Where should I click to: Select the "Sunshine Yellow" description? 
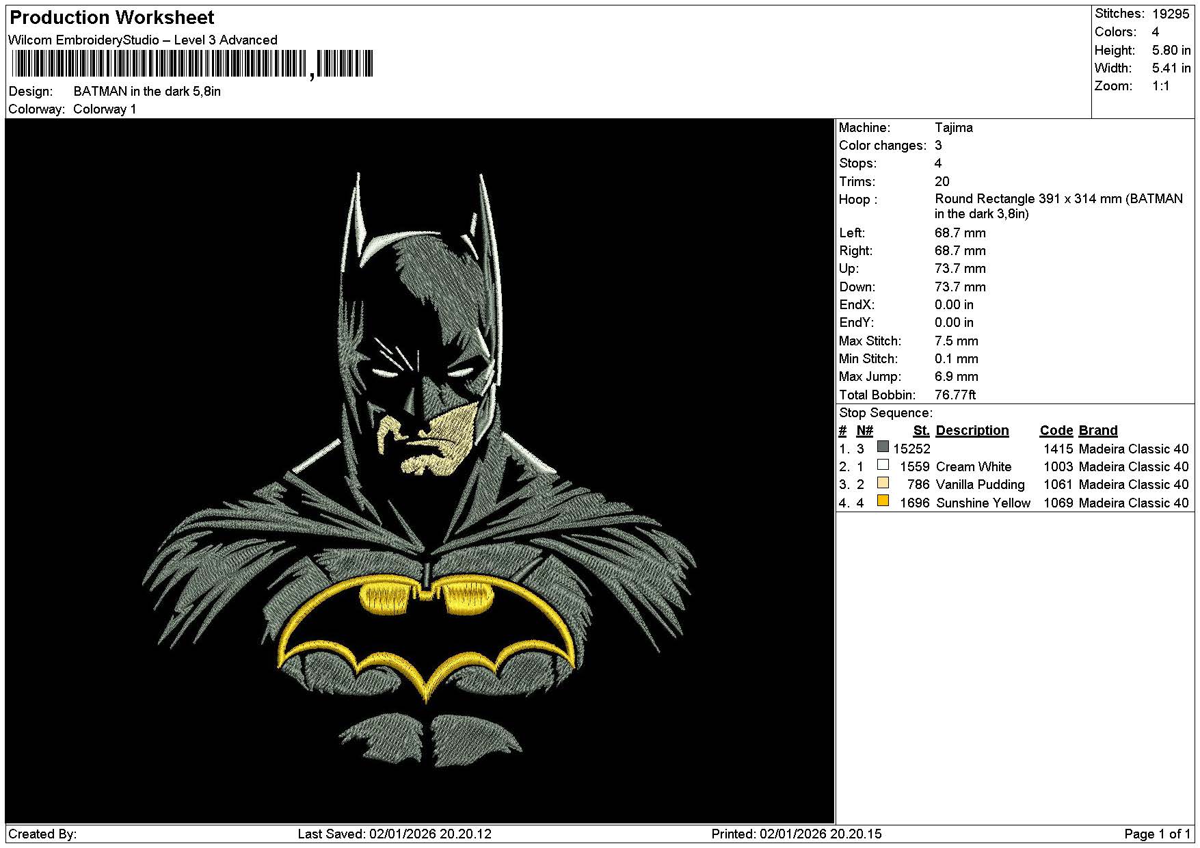pyautogui.click(x=983, y=503)
